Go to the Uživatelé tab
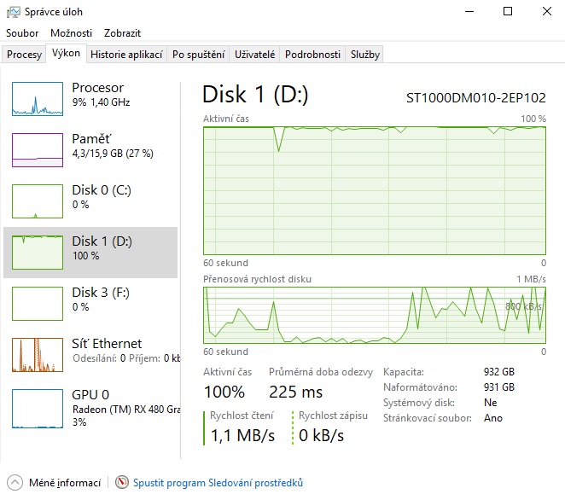 click(x=255, y=55)
